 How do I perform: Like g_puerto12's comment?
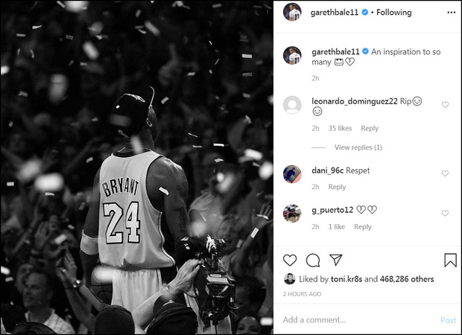tap(446, 214)
